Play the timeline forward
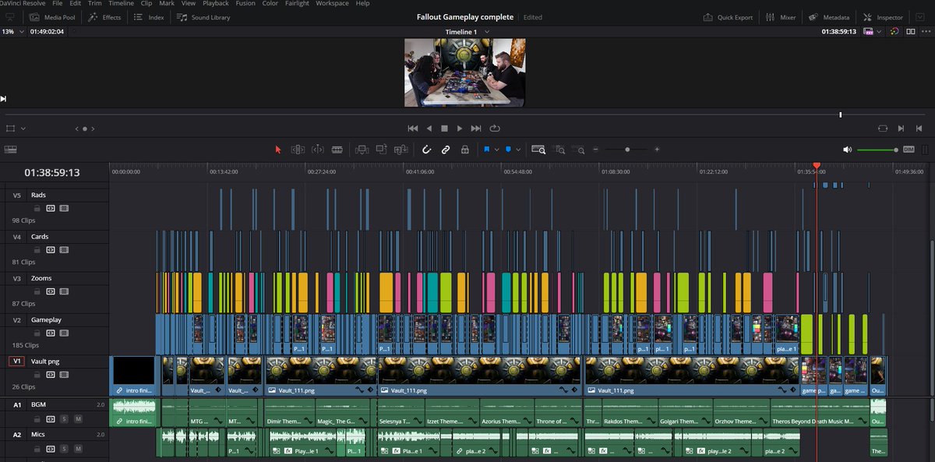Image resolution: width=935 pixels, height=462 pixels. click(x=460, y=129)
